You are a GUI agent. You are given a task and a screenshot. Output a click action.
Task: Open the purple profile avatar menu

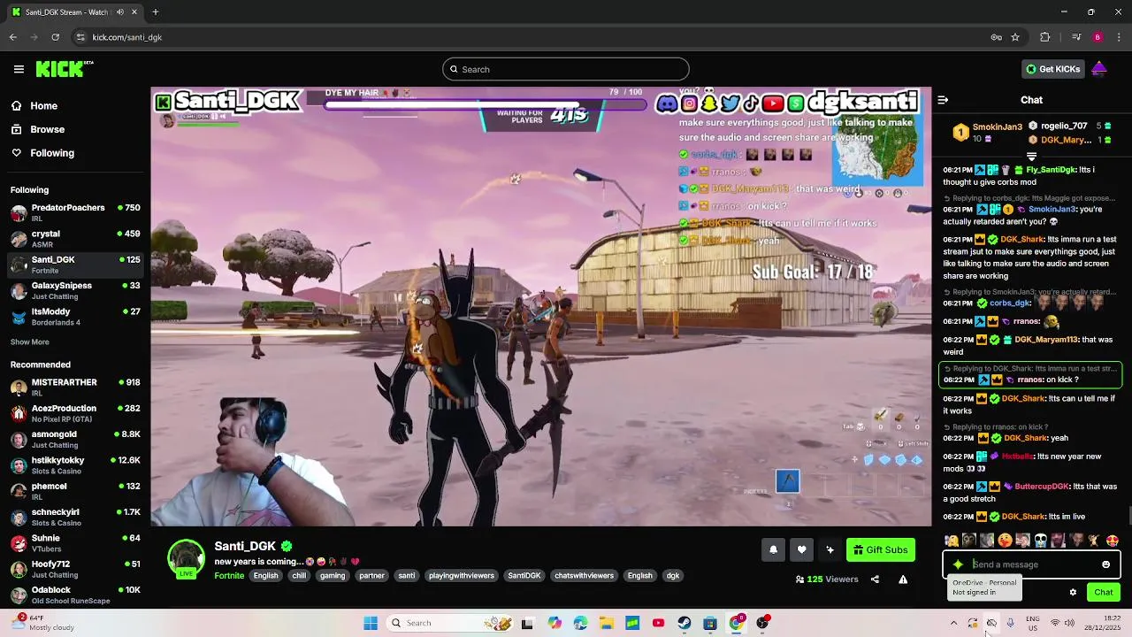[x=1099, y=69]
